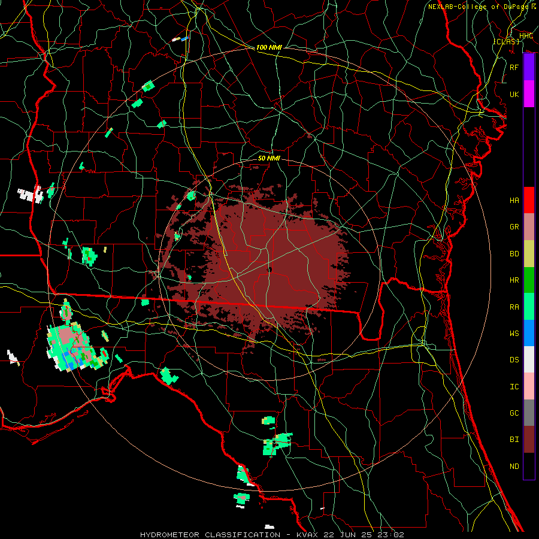Click the HA red legend swatch
This screenshot has height=539, width=539.
point(529,200)
